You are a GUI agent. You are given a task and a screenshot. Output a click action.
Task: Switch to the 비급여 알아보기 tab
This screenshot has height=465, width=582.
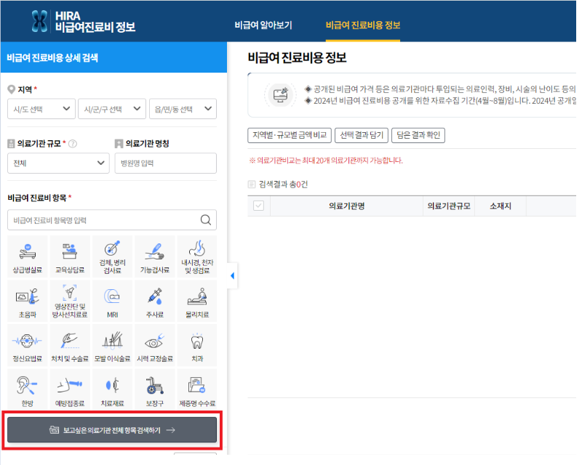coord(263,23)
